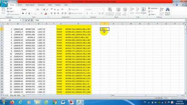The height and width of the screenshot is (105, 187).
Task: Open the Windows Start menu
Action: click(4, 102)
